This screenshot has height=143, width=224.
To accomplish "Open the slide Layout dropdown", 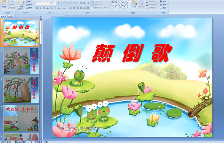I will (x=29, y=1).
